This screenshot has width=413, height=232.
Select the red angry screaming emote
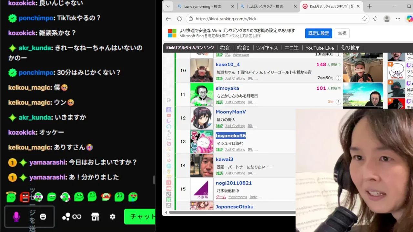(x=25, y=197)
